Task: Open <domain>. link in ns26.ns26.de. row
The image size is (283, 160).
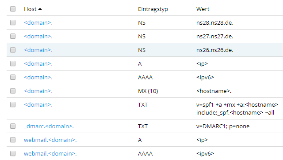Action: click(x=38, y=50)
